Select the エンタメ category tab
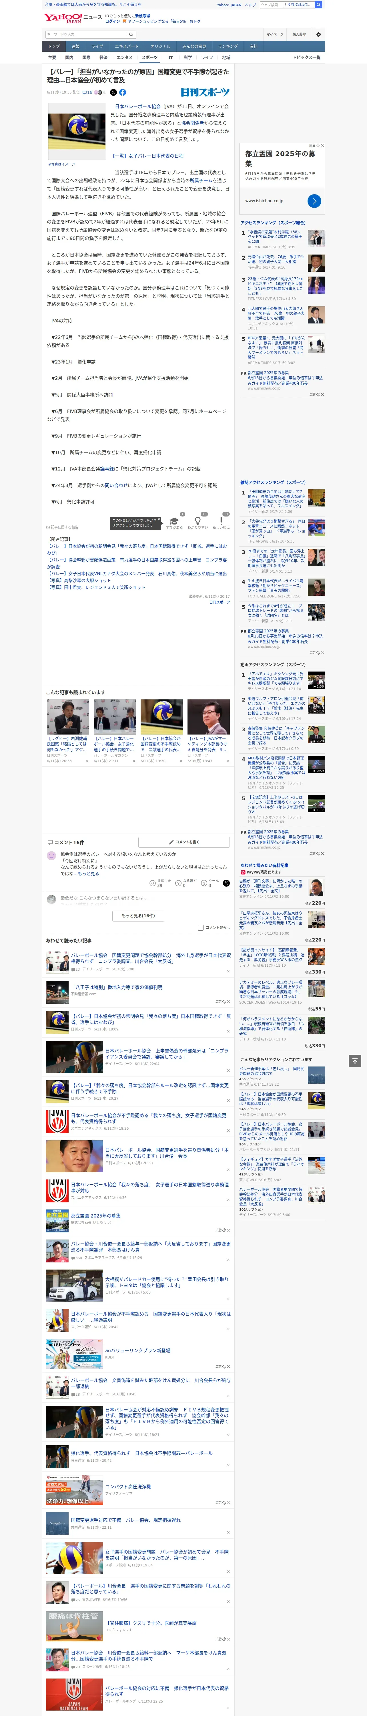This screenshot has width=367, height=1716. [125, 57]
